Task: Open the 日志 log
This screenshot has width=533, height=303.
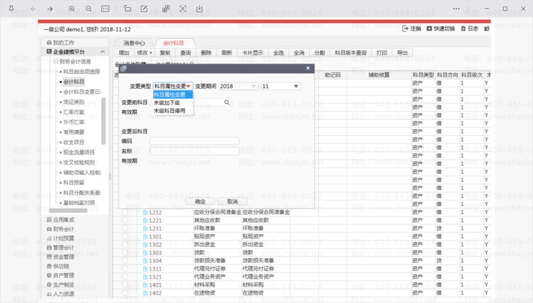Action: coord(470,29)
